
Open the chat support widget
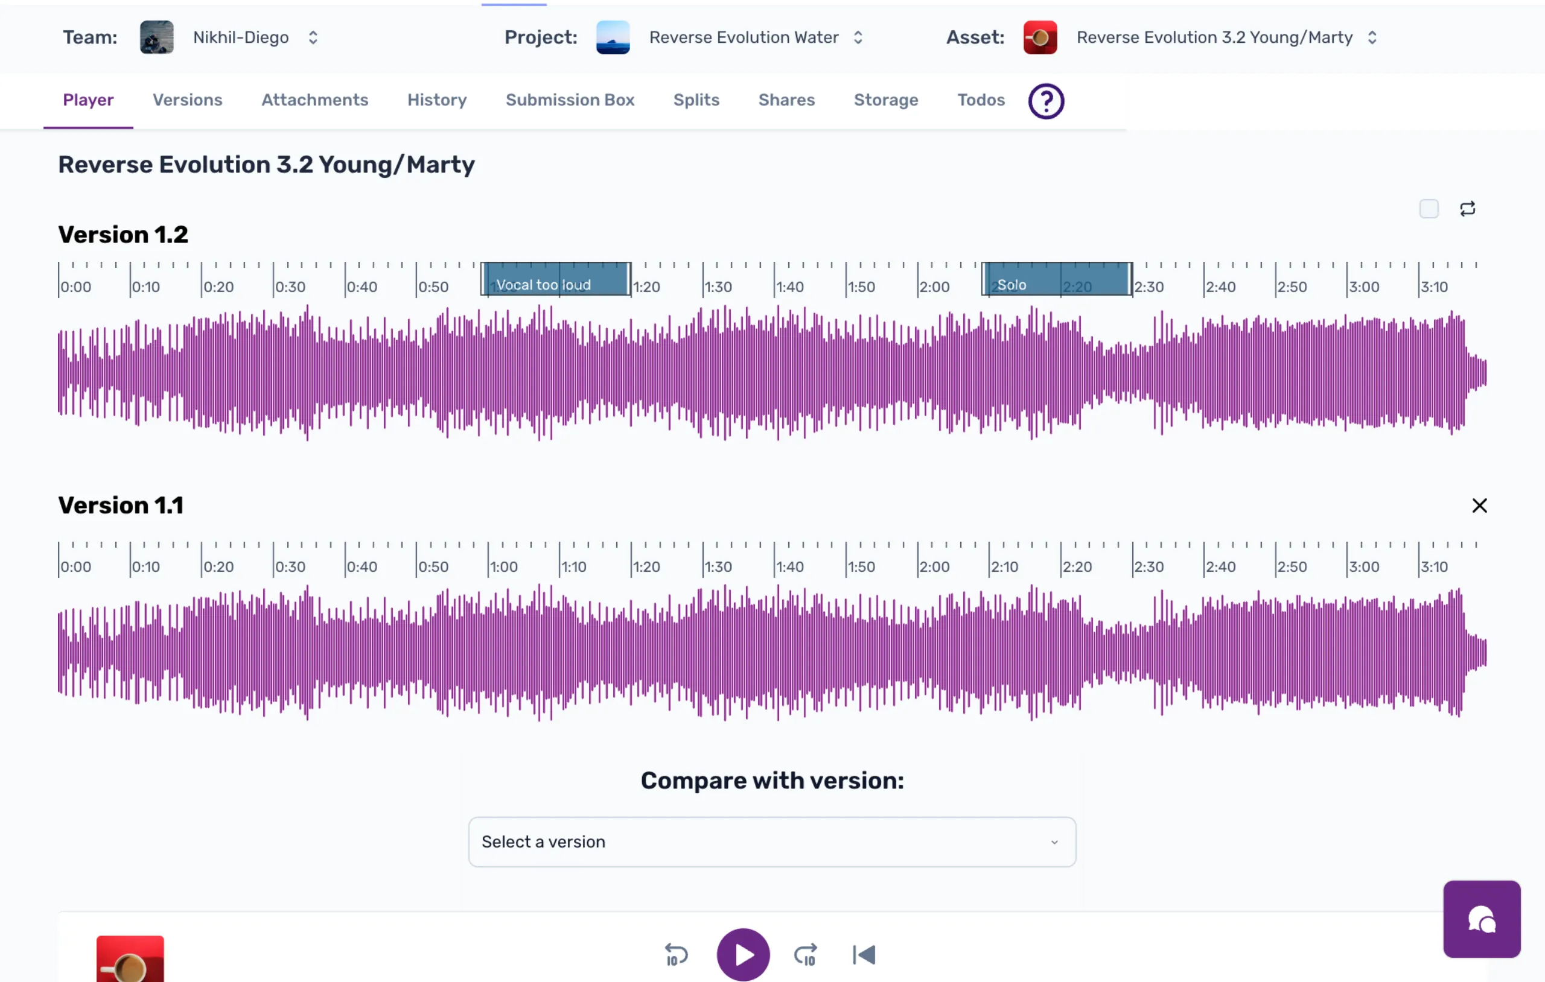coord(1482,919)
